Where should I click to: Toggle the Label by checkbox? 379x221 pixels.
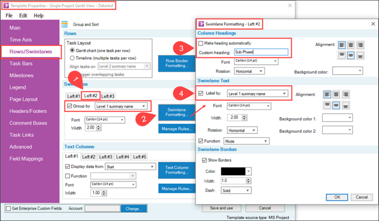[200, 93]
